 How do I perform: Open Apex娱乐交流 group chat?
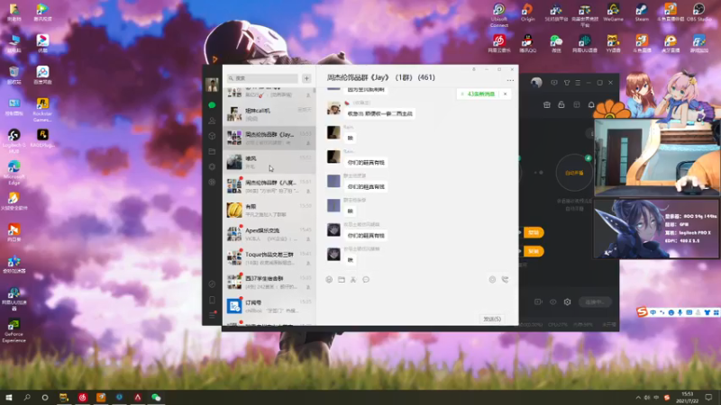pyautogui.click(x=269, y=234)
